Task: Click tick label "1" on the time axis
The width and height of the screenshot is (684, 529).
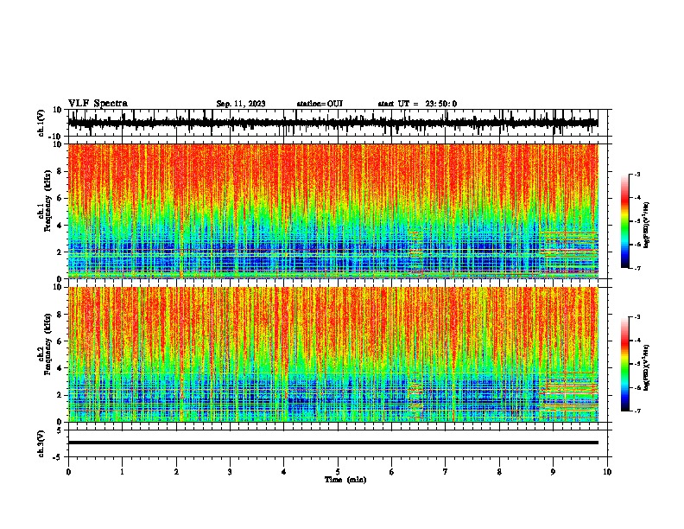Action: 123,472
